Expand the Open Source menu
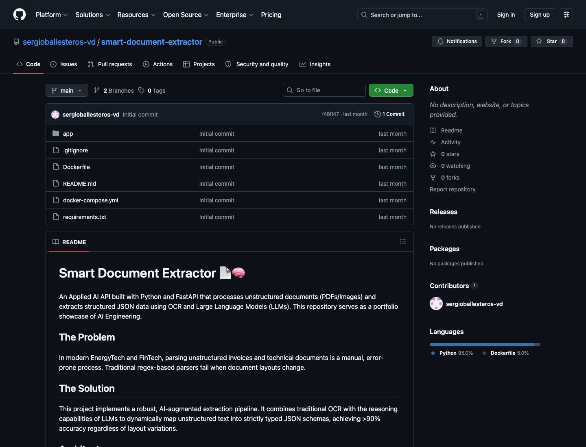This screenshot has width=586, height=447. [186, 15]
